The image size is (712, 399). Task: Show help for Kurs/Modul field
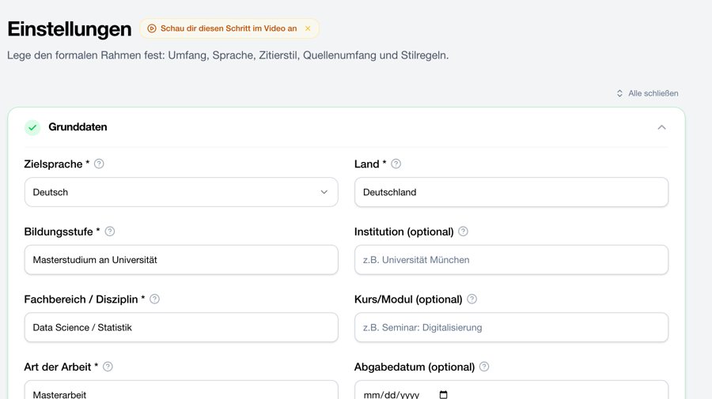tap(472, 299)
